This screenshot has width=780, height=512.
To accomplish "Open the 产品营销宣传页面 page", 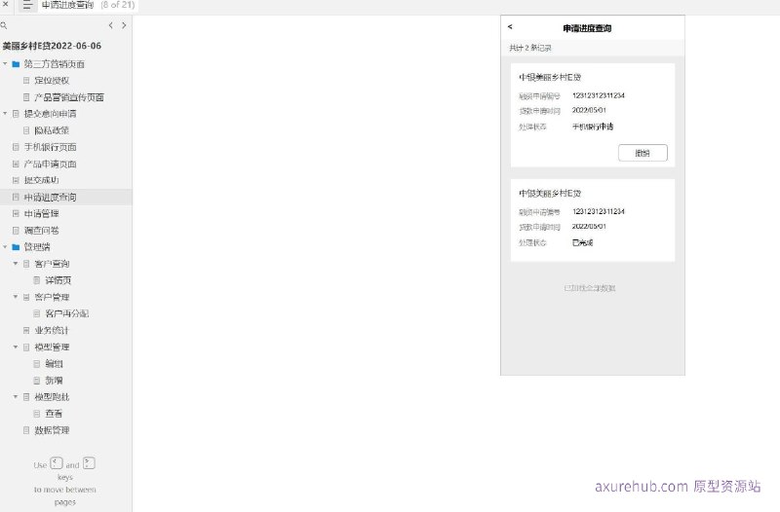I will tap(69, 97).
